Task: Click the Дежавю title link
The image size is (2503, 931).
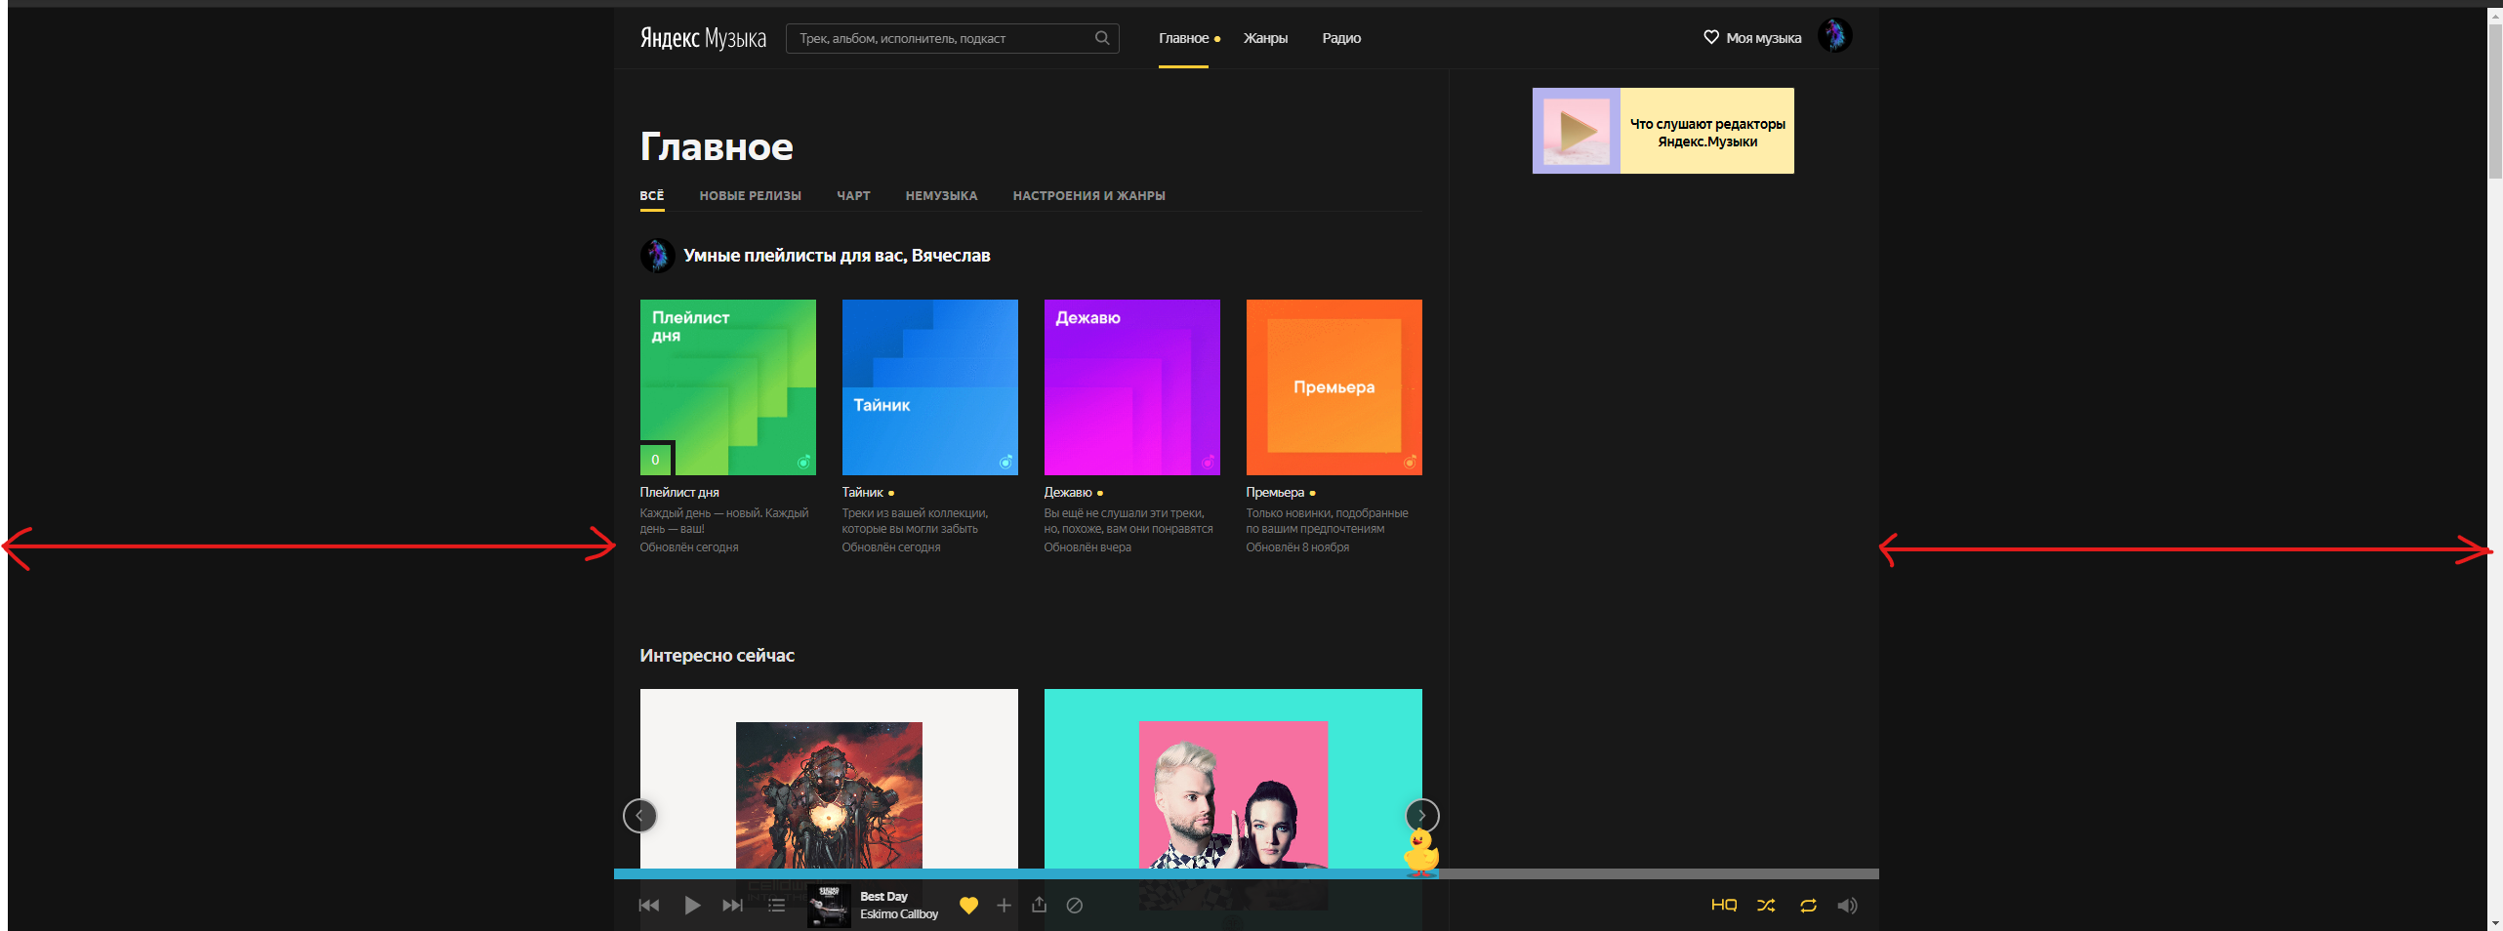Action: click(1068, 492)
